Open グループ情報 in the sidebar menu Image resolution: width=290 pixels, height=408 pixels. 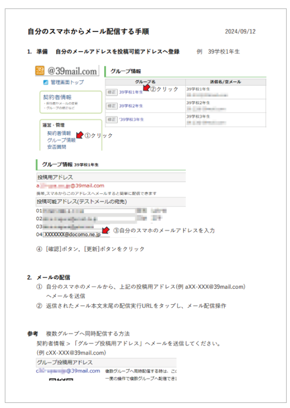[x=61, y=140]
